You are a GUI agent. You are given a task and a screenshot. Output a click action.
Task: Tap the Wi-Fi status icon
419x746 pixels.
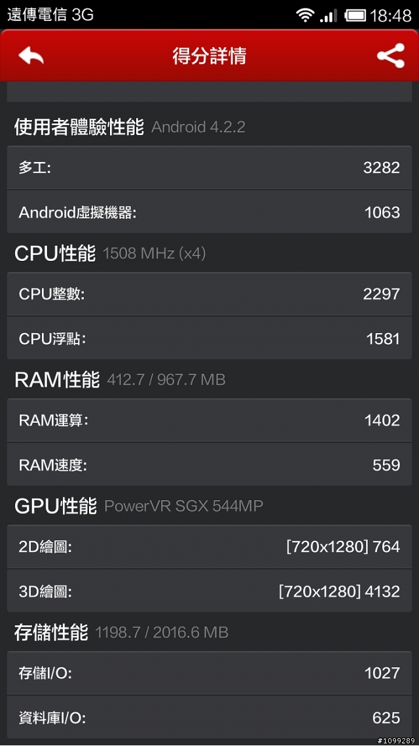pyautogui.click(x=304, y=14)
